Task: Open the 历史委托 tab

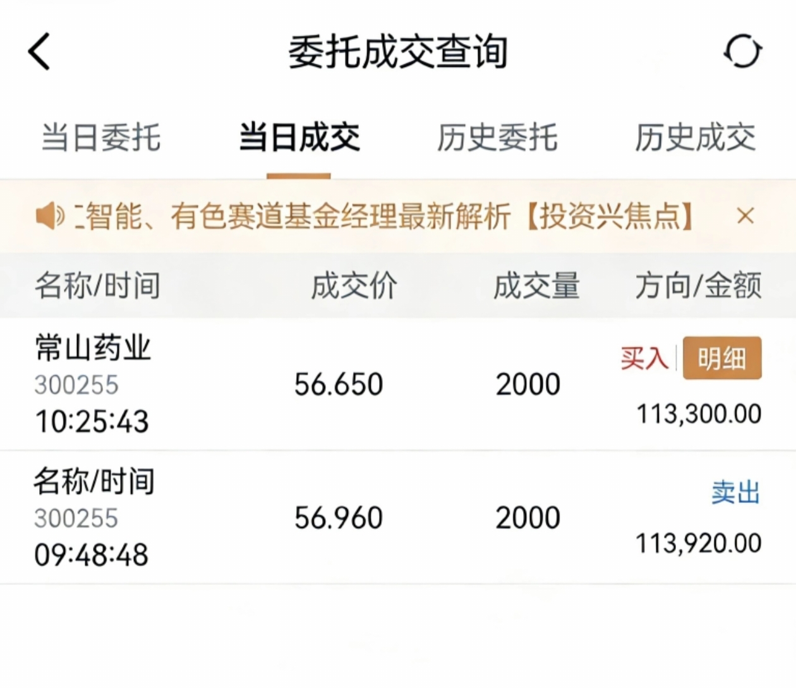Action: [x=497, y=138]
